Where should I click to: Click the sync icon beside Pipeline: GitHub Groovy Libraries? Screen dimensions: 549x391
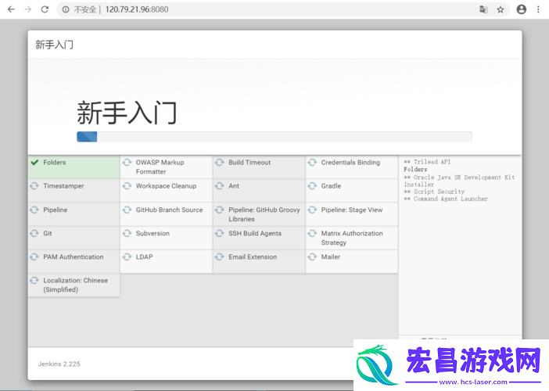[x=220, y=210]
